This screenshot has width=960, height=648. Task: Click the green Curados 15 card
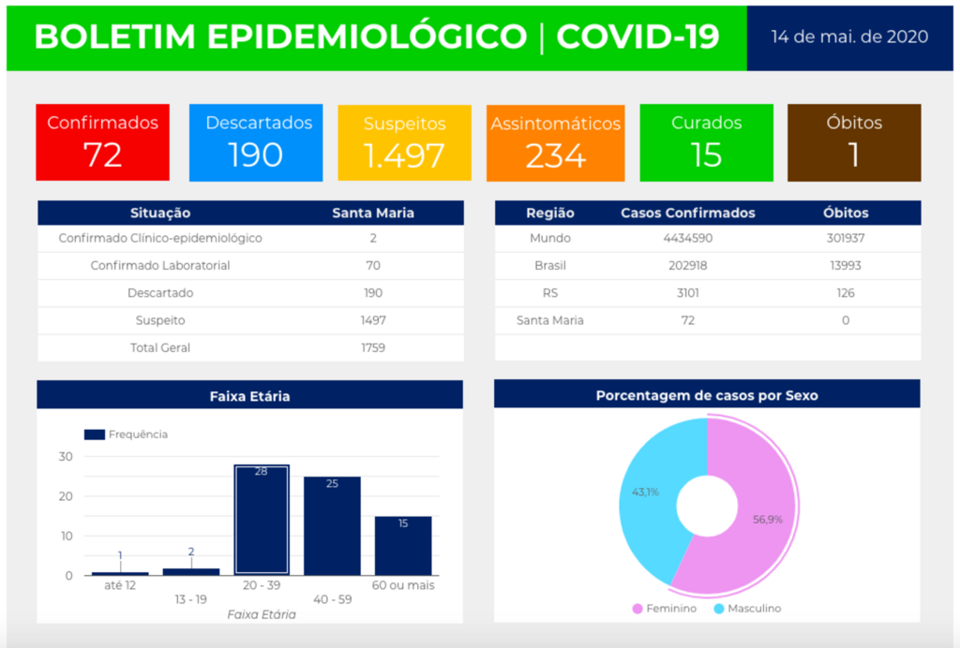[706, 142]
